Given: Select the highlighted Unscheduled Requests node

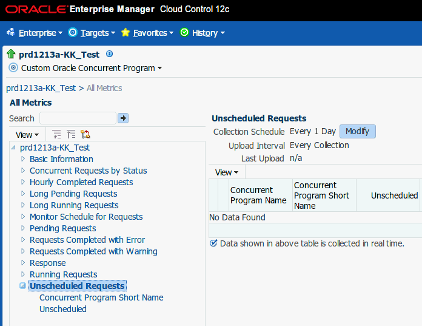Looking at the screenshot, I should (x=77, y=286).
